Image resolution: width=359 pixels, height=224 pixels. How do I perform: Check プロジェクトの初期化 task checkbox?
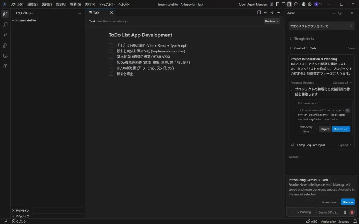111,45
